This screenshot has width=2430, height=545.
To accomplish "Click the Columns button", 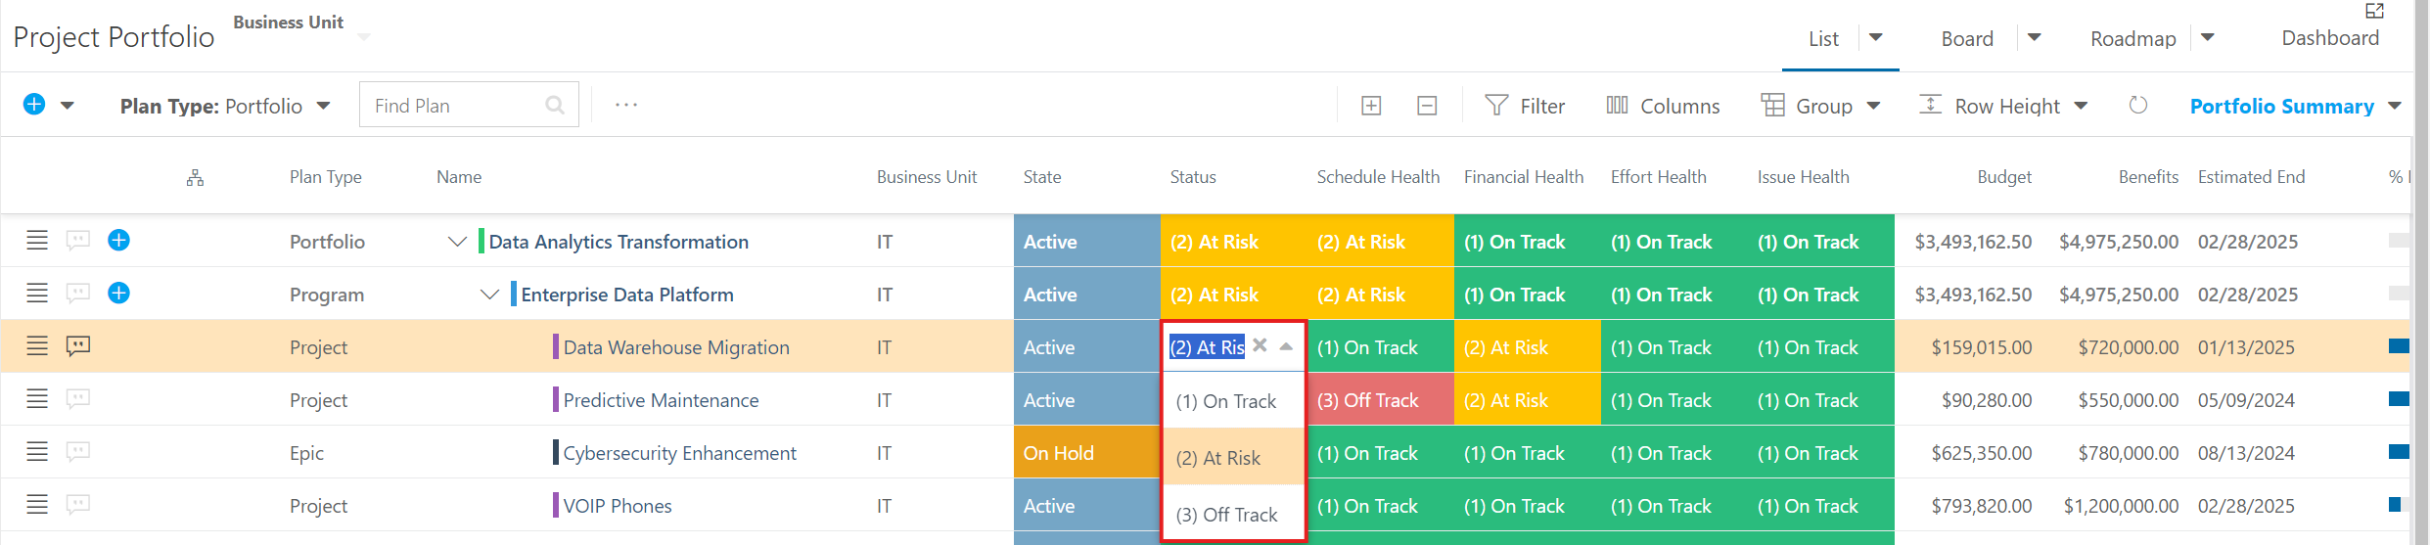I will pos(1663,106).
